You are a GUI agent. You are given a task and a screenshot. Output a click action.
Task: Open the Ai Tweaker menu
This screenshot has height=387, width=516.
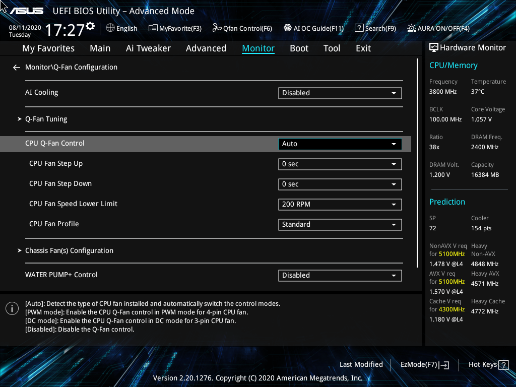(148, 48)
